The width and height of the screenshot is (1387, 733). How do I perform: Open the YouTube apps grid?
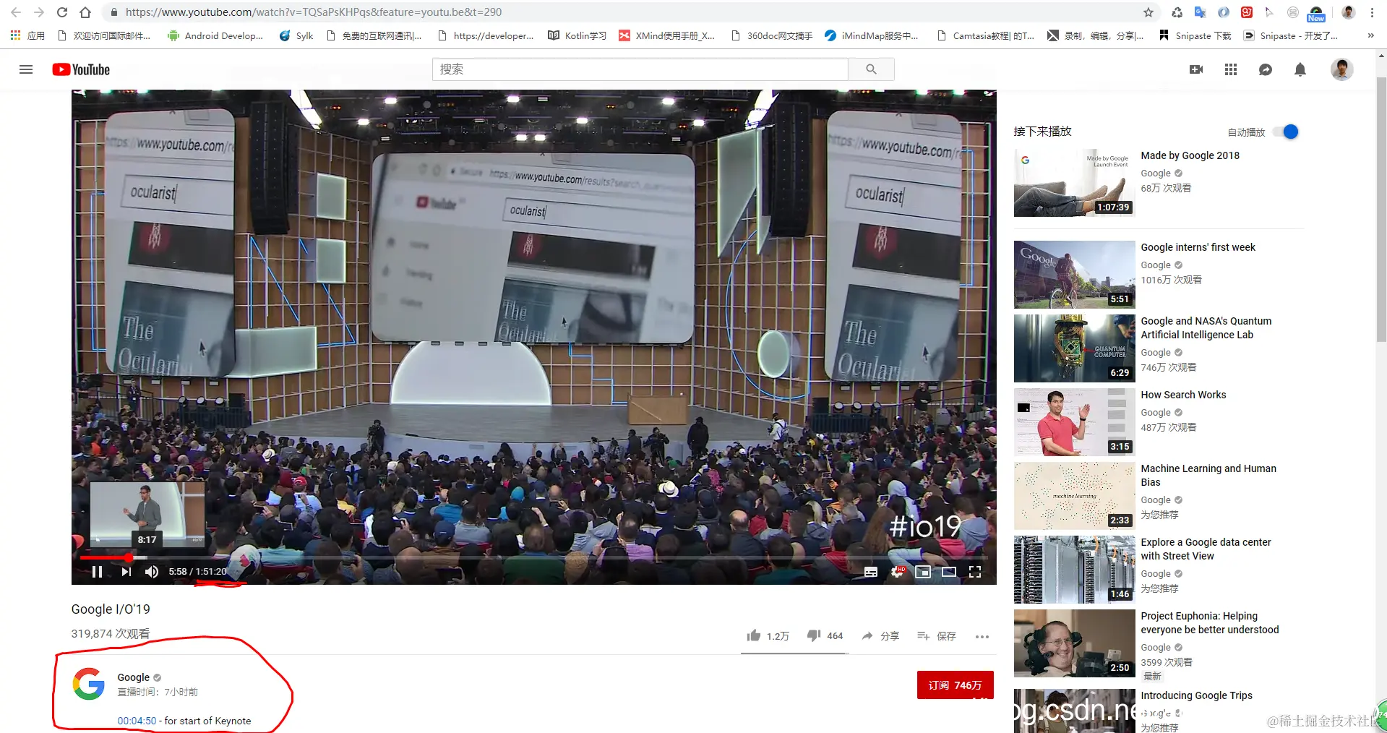coord(1231,69)
